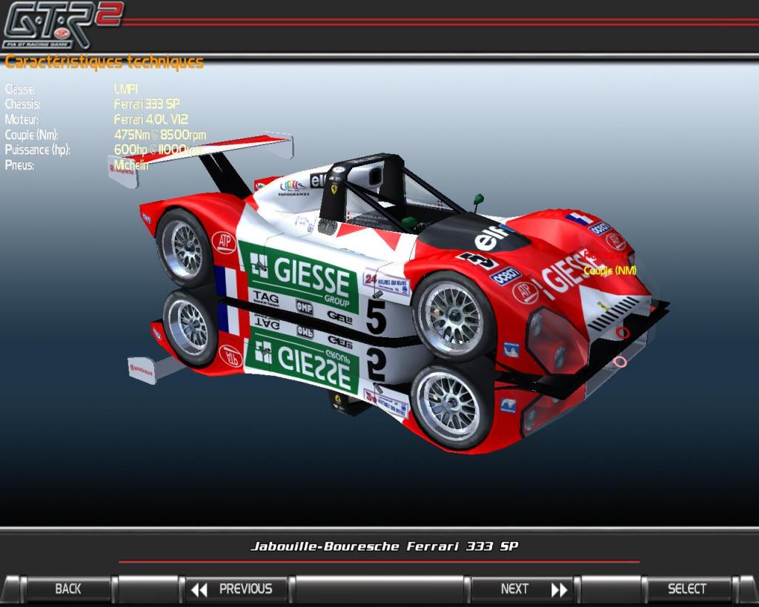Image resolution: width=759 pixels, height=607 pixels.
Task: Go back using the BACK button
Action: [67, 588]
